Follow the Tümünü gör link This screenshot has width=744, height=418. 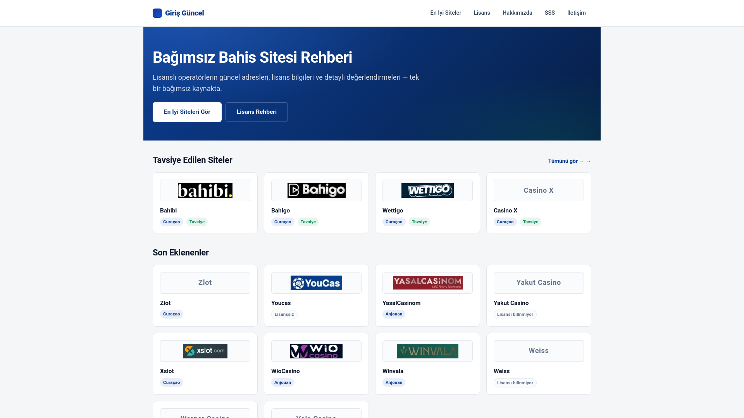[569, 161]
